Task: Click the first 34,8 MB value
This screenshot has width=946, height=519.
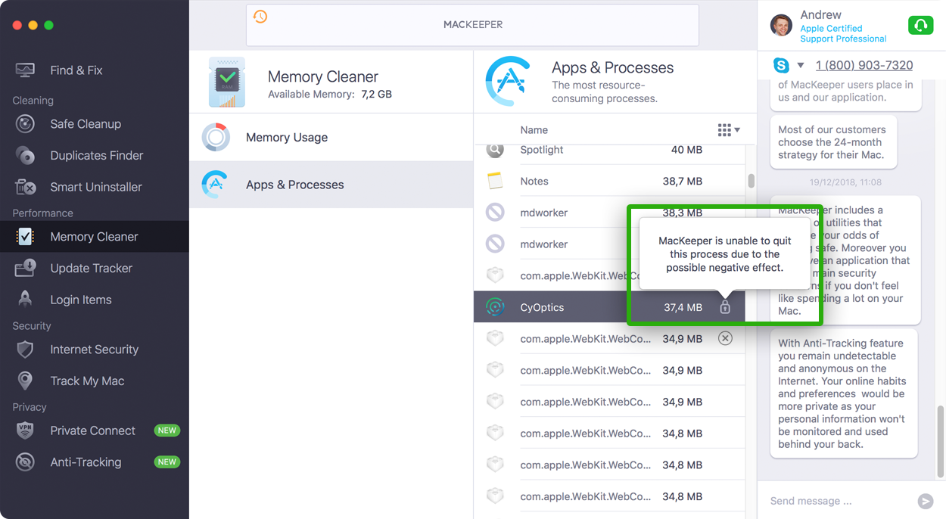Action: point(683,434)
